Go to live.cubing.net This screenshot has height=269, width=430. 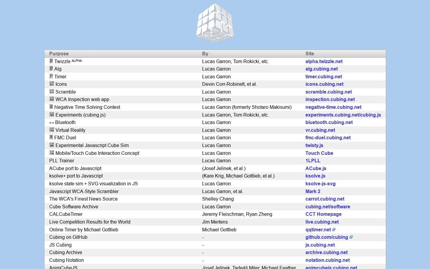[322, 222]
